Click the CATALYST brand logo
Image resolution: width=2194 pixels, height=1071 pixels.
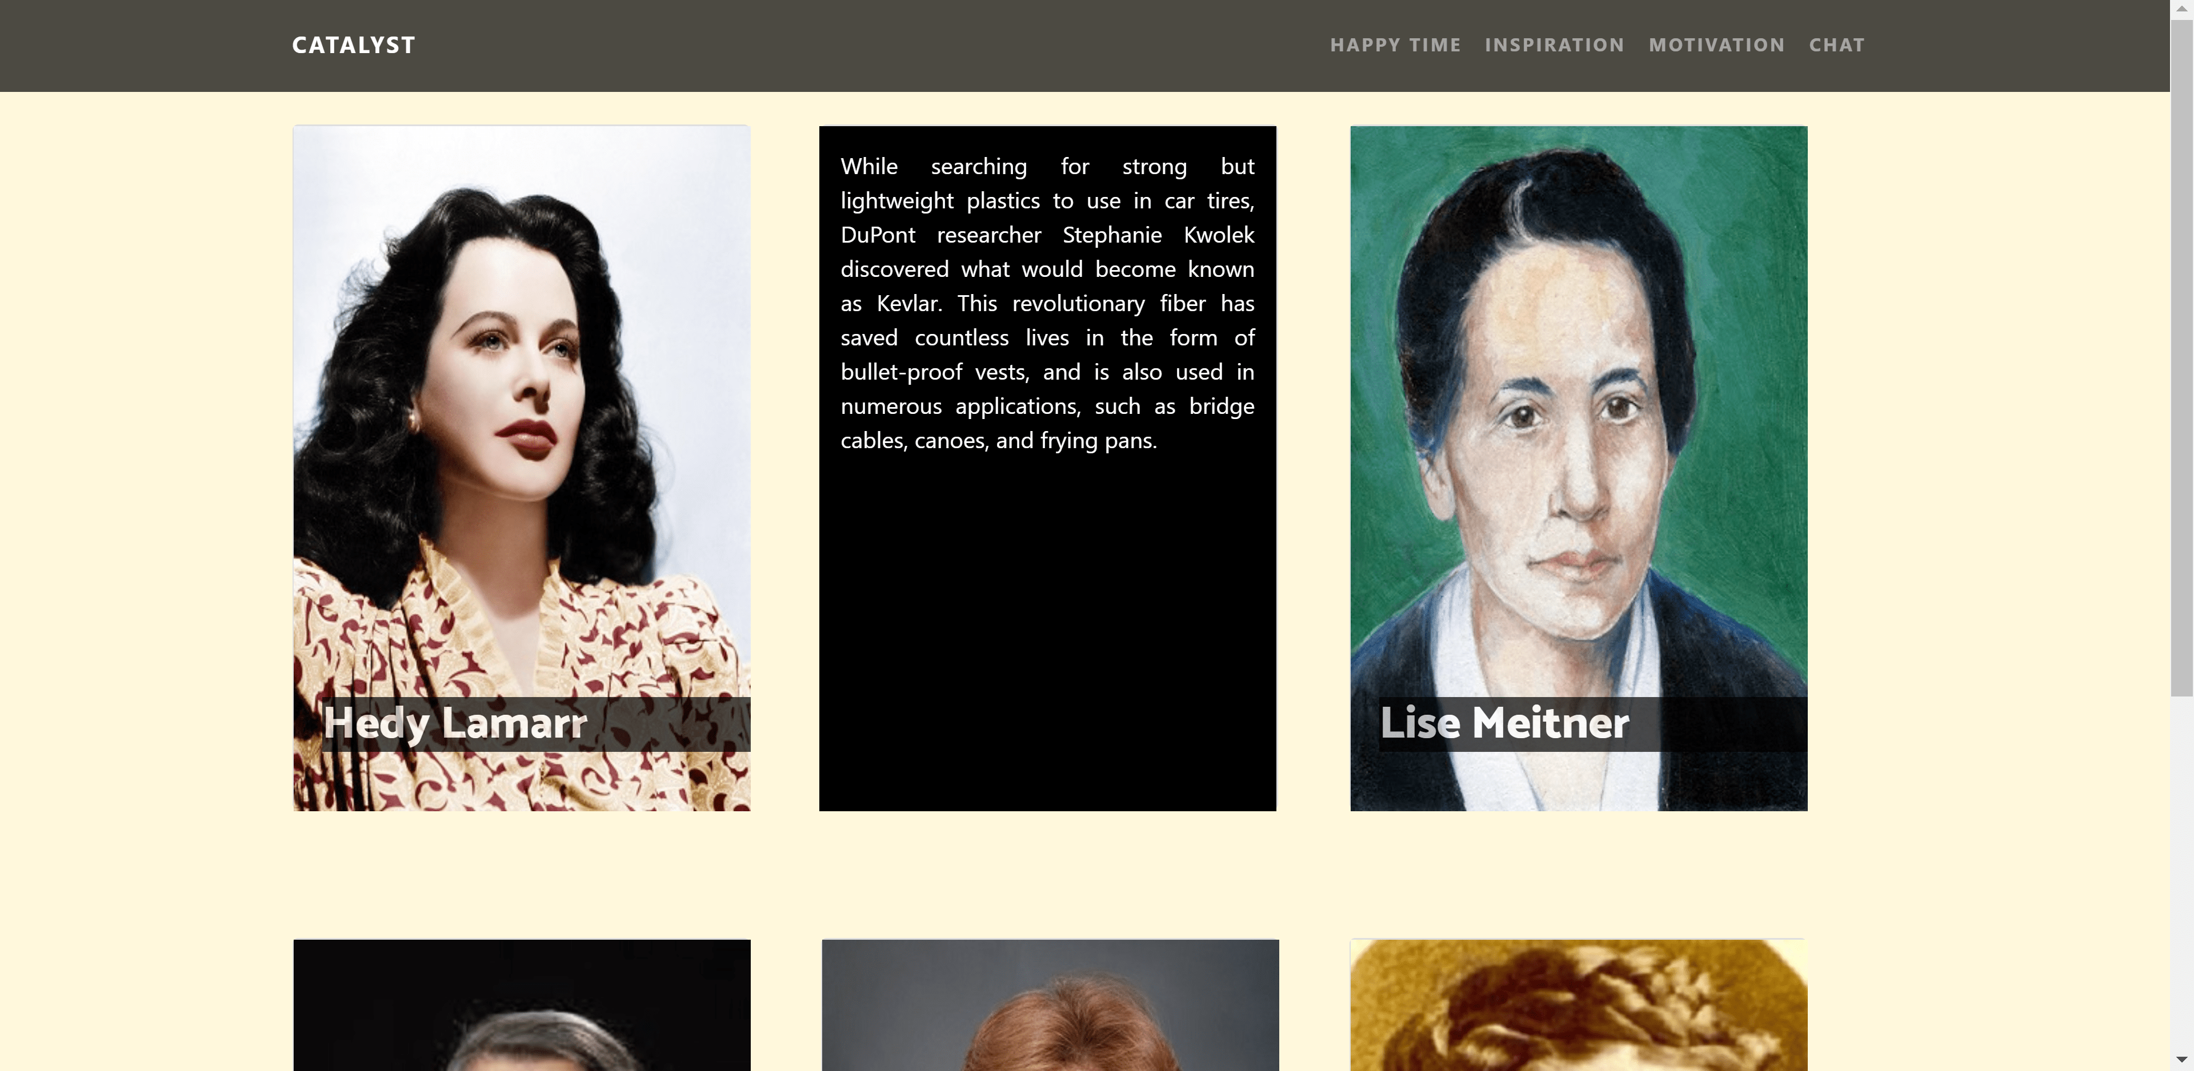[x=354, y=45]
